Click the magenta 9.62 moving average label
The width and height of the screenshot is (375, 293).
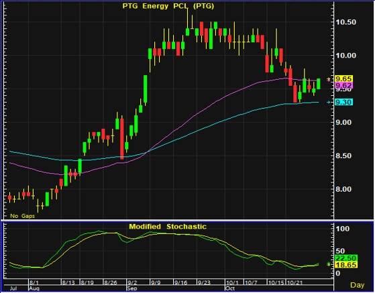343,86
